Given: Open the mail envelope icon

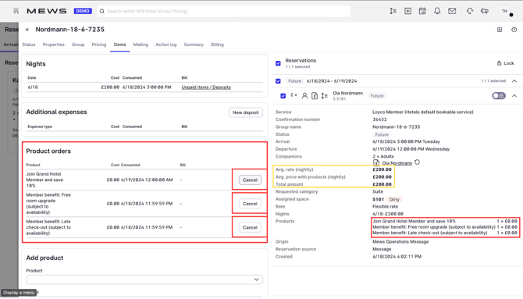Looking at the screenshot, I should 452,11.
